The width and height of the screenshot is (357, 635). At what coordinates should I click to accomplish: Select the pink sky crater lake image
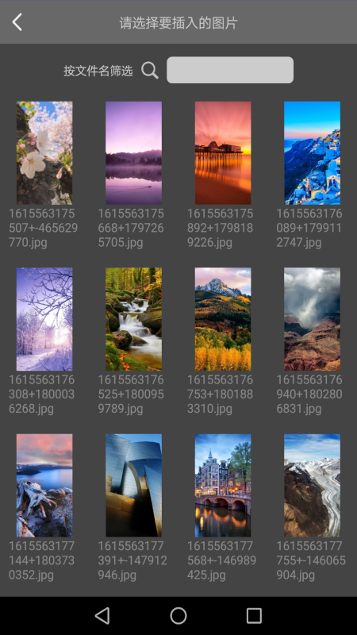[x=44, y=486]
